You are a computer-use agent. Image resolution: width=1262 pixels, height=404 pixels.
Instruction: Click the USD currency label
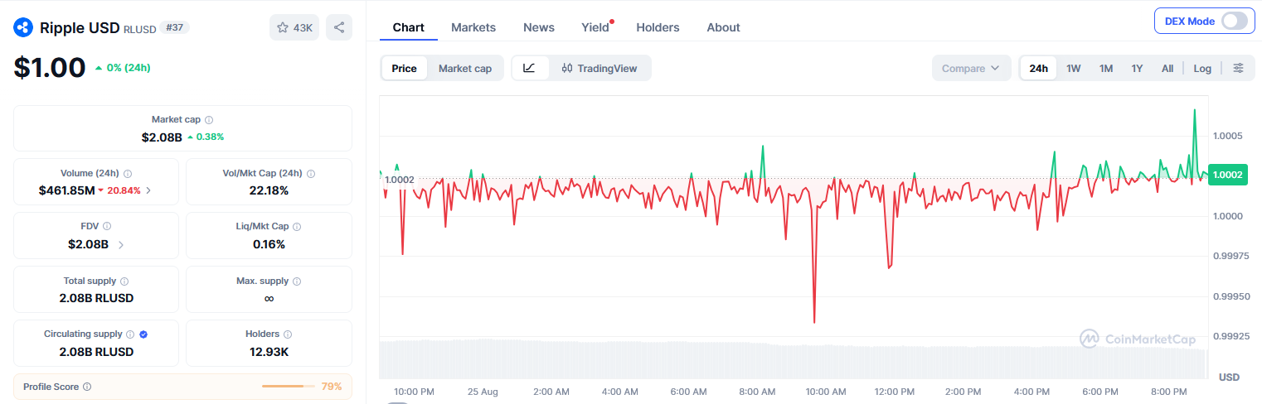[1229, 377]
